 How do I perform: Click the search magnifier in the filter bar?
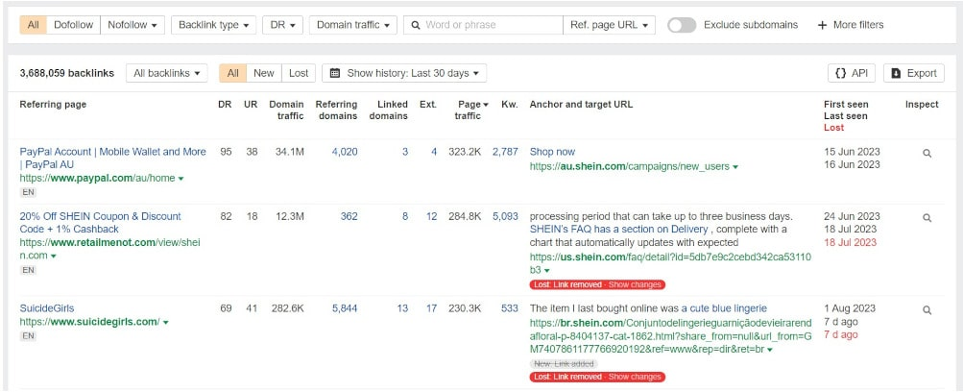click(416, 25)
